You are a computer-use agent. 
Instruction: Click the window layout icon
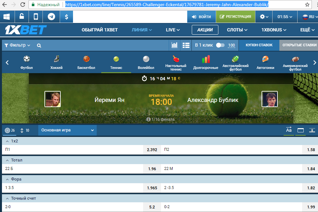pyautogui.click(x=300, y=130)
